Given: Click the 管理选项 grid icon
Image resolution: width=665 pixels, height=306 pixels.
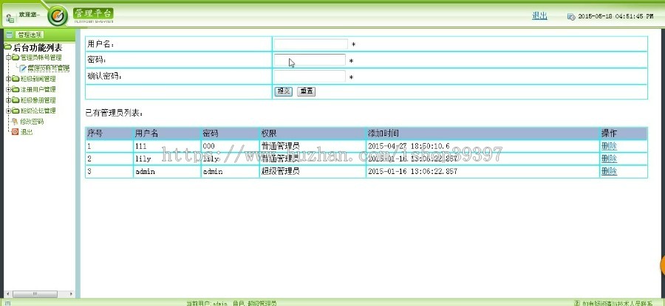Looking at the screenshot, I should pos(9,35).
